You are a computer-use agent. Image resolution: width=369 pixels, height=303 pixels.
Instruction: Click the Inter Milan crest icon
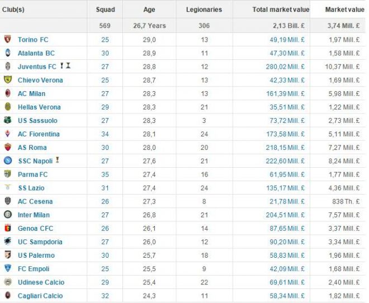point(7,215)
